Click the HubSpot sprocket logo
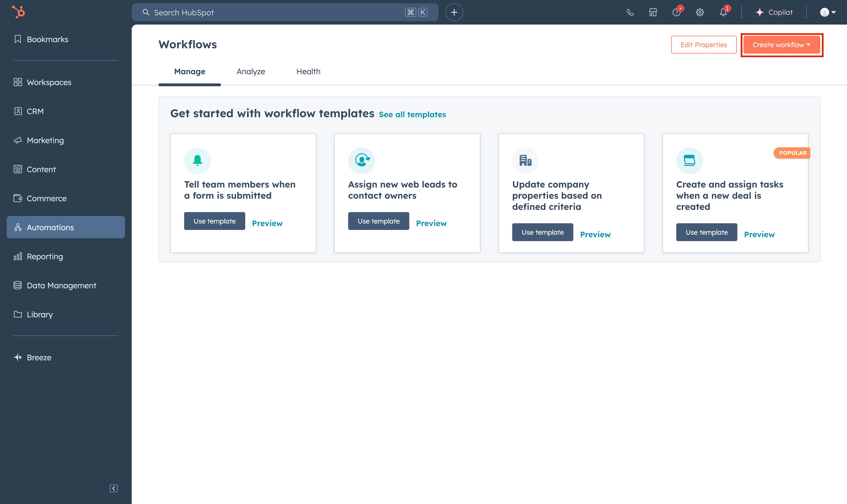Screen dimensions: 847x504 [x=19, y=12]
